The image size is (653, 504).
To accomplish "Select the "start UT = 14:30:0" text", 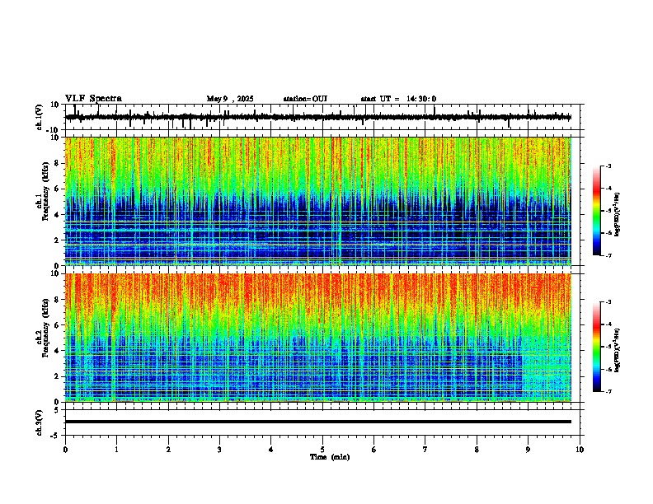I will pos(398,99).
